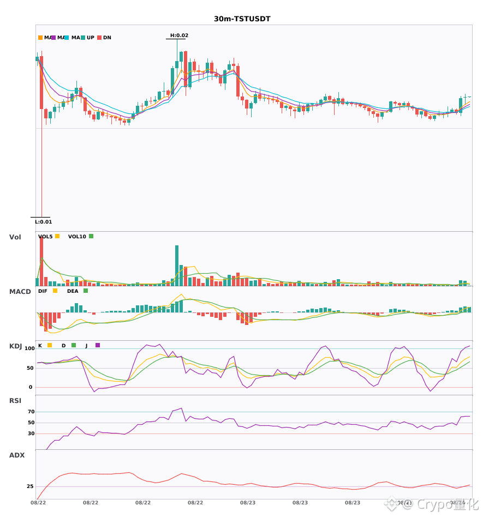The image size is (483, 518).
Task: Click the RSI panel label
Action: tap(15, 401)
